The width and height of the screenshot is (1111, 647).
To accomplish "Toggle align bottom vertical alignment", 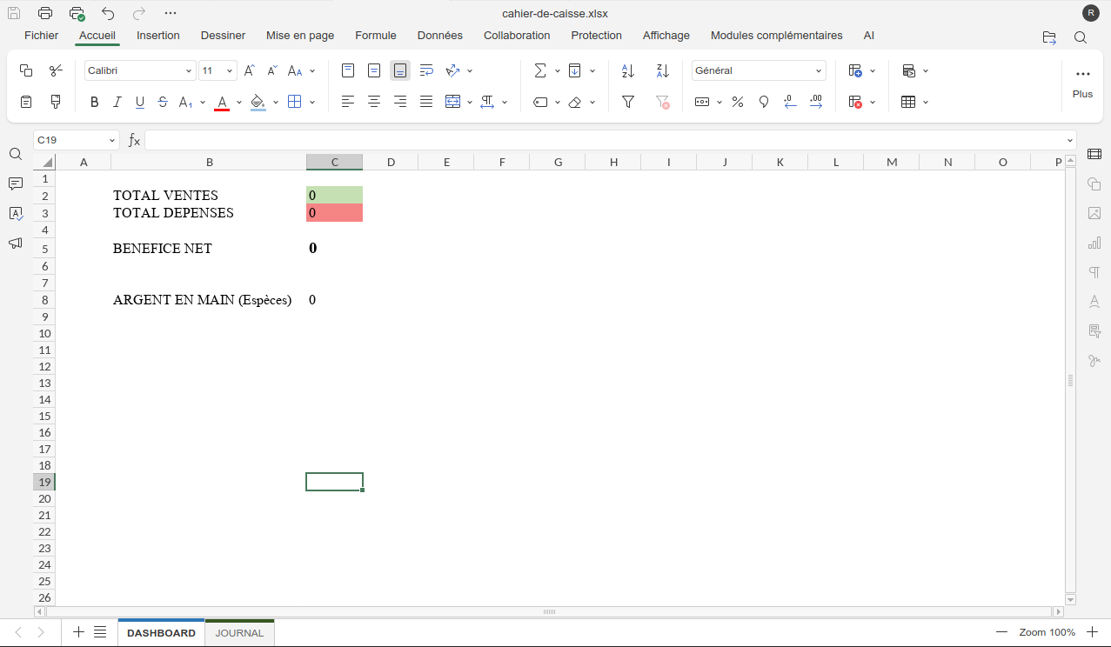I will coord(400,70).
